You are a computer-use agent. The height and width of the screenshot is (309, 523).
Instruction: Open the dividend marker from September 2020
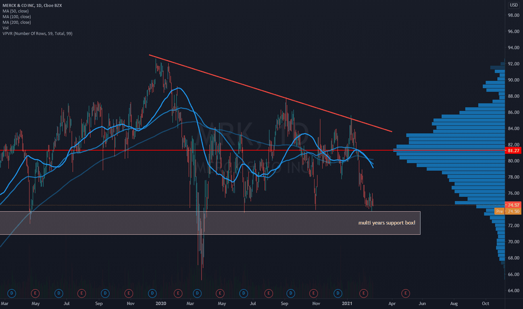click(x=291, y=293)
